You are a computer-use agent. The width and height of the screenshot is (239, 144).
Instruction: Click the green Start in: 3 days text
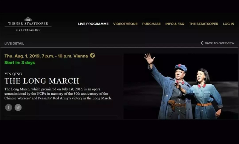tap(20, 63)
